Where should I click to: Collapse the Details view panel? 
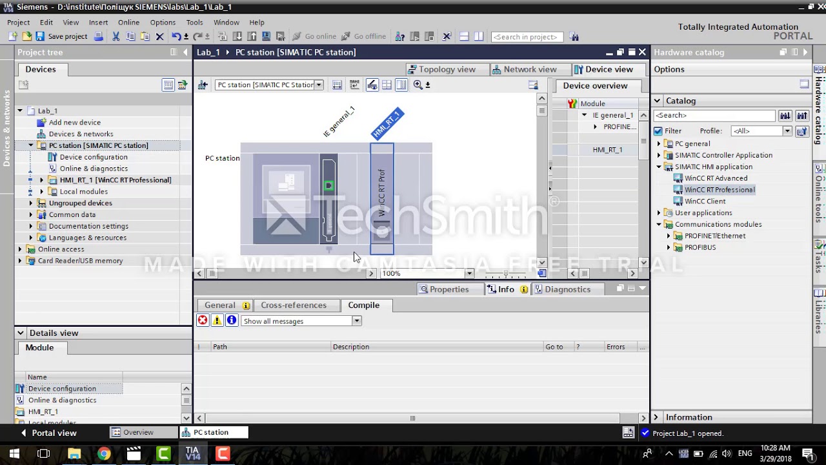[x=21, y=333]
